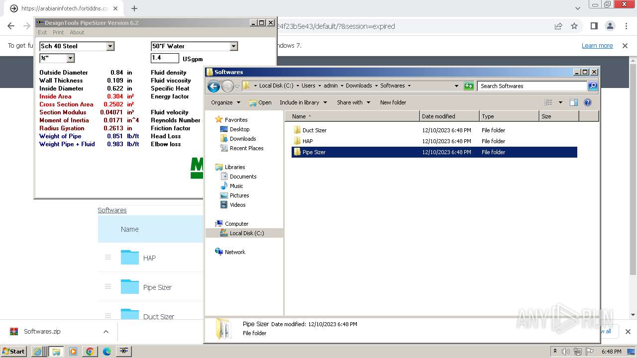
Task: Open the Exit menu in PipeSizer
Action: [42, 32]
